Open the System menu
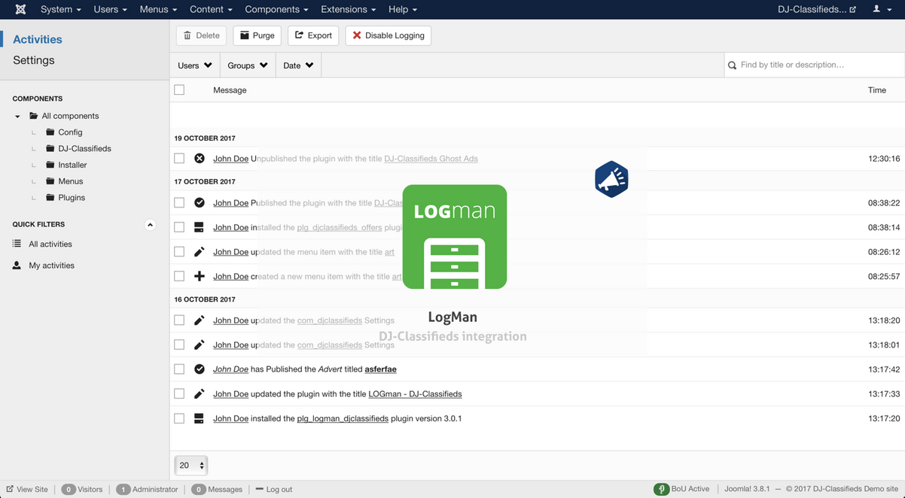Screen dimensions: 905x498 click(x=61, y=9)
